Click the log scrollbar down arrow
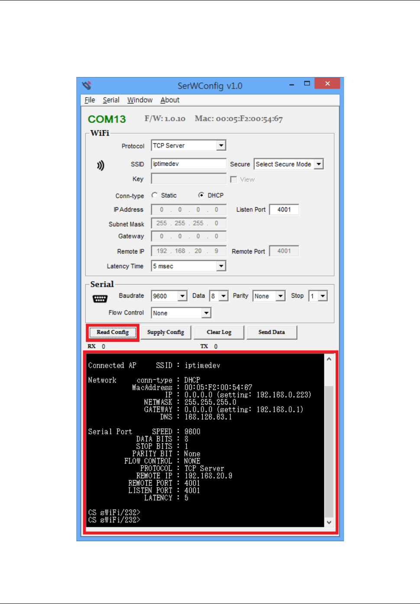This screenshot has height=604, width=420. [x=329, y=522]
